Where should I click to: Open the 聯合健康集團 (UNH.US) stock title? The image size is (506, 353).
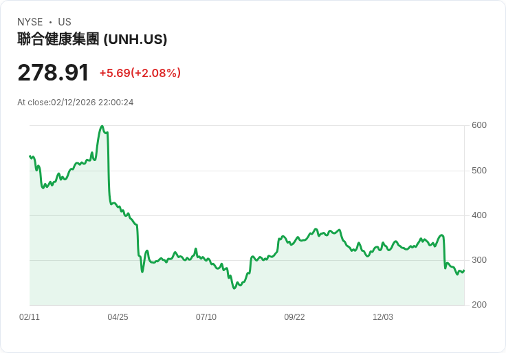[92, 39]
